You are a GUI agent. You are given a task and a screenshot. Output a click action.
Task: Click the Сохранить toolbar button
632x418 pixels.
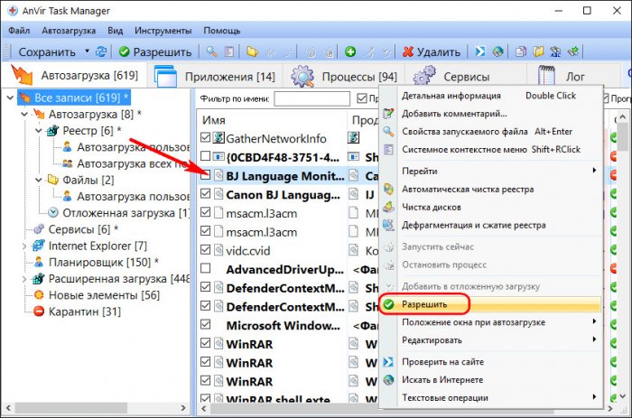coord(47,52)
